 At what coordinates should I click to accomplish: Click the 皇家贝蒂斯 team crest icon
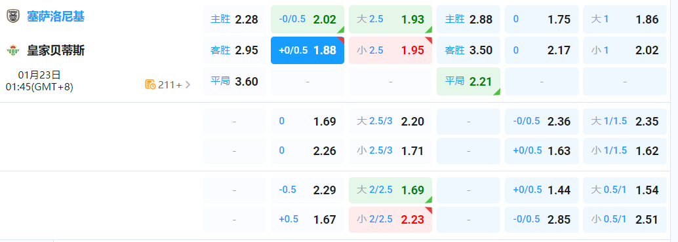13,50
